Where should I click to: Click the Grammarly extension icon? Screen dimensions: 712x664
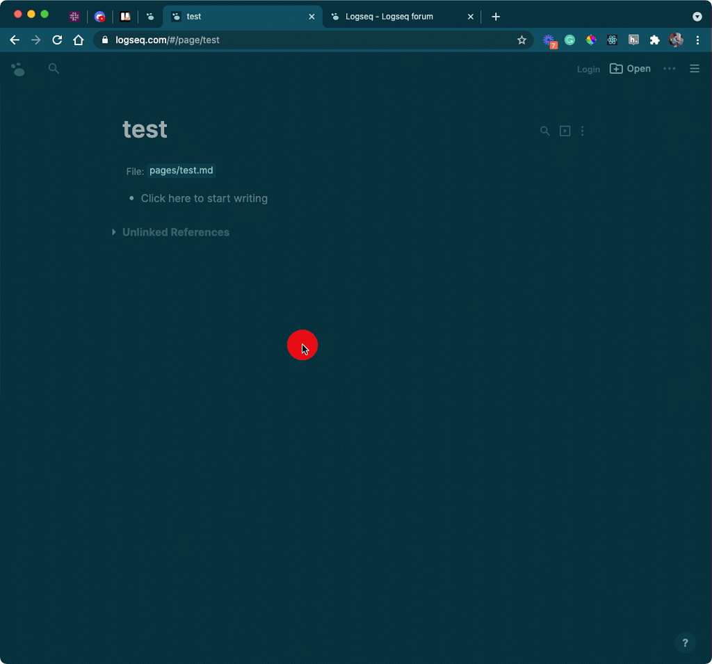[569, 40]
